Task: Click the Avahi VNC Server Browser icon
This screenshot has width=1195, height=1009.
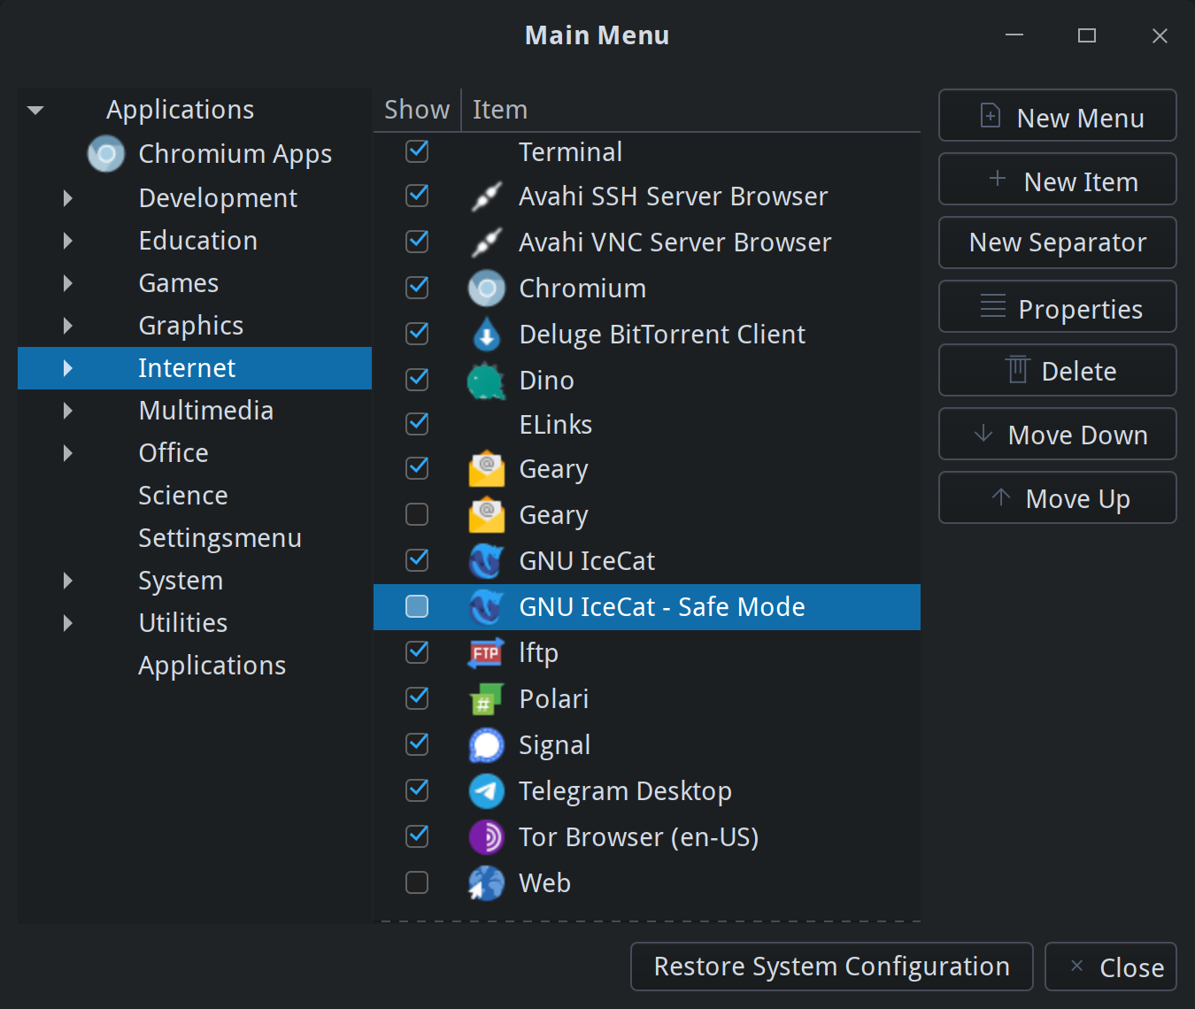Action: (x=487, y=243)
